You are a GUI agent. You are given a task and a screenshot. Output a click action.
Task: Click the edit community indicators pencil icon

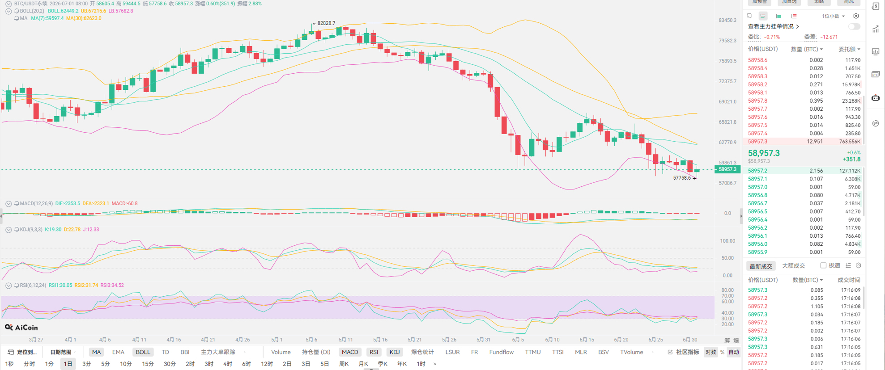pos(670,352)
